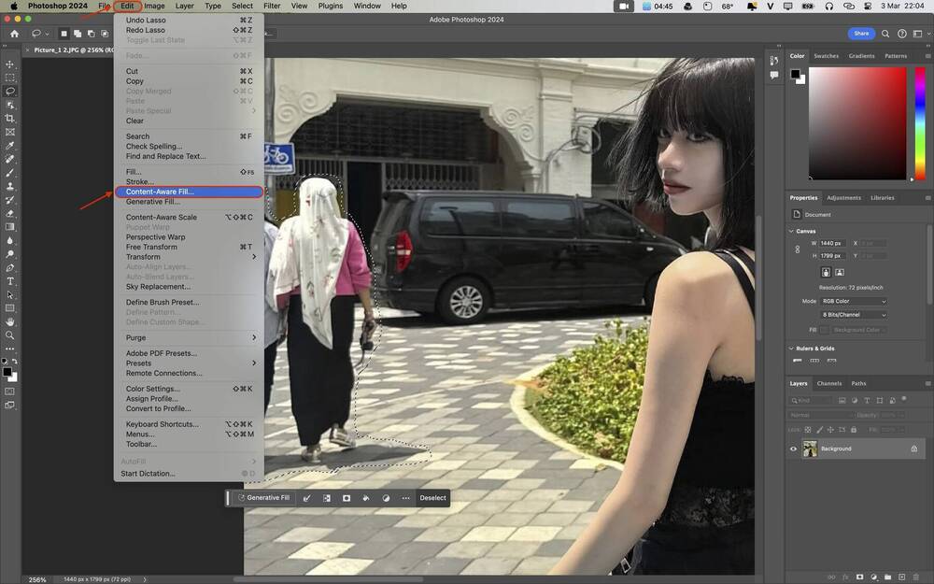Set canvas orientation to portrait
The height and width of the screenshot is (584, 934).
826,272
